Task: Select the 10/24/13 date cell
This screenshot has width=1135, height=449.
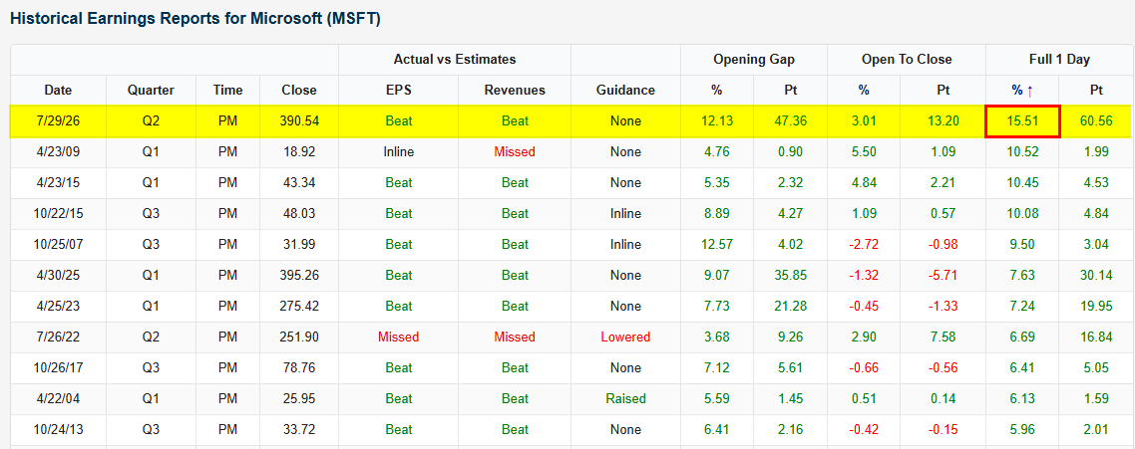Action: [x=58, y=429]
